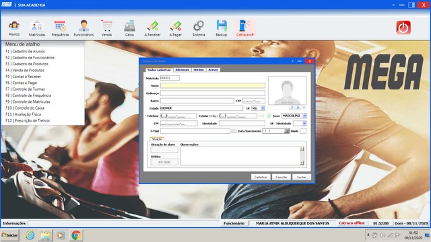
Task: Click the student photo placeholder
Action: (288, 91)
